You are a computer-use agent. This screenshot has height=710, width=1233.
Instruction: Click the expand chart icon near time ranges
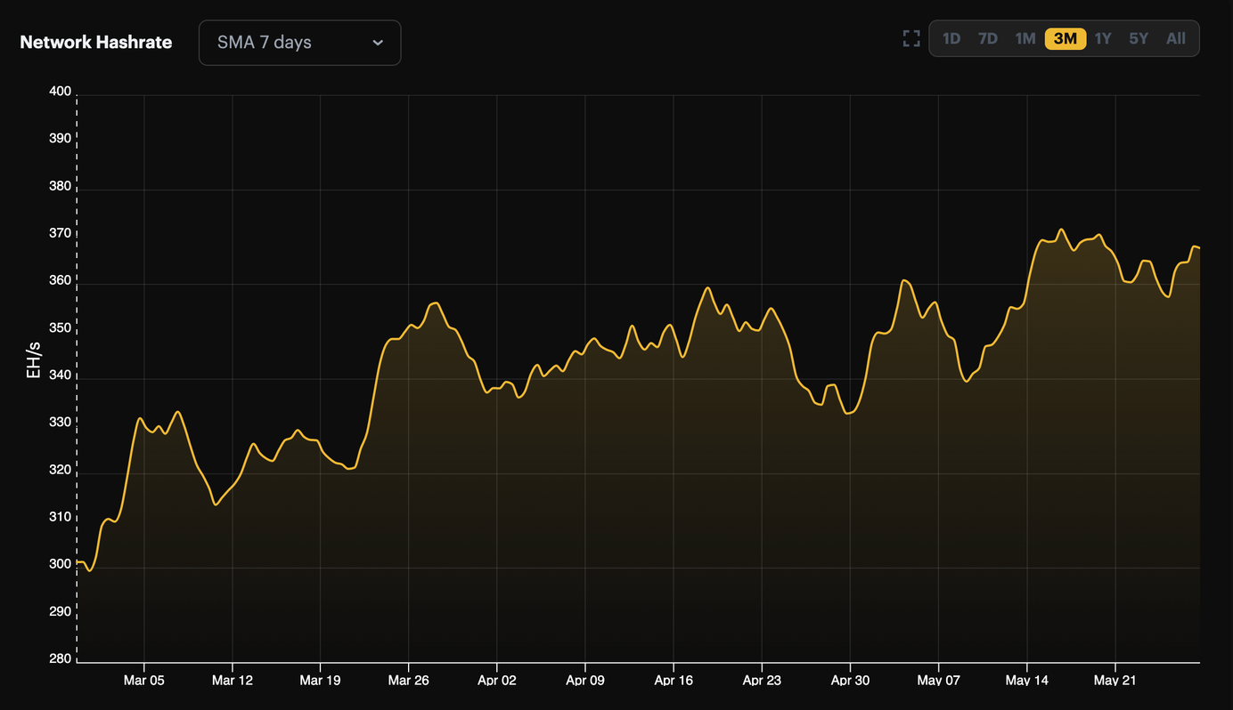[x=910, y=38]
